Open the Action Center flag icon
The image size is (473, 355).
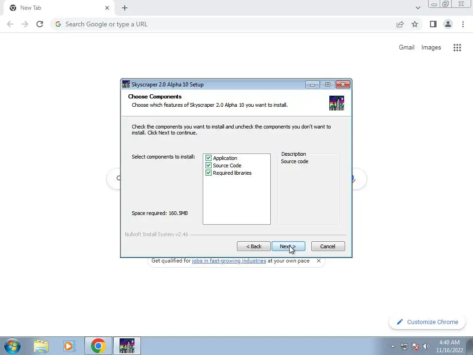click(415, 346)
